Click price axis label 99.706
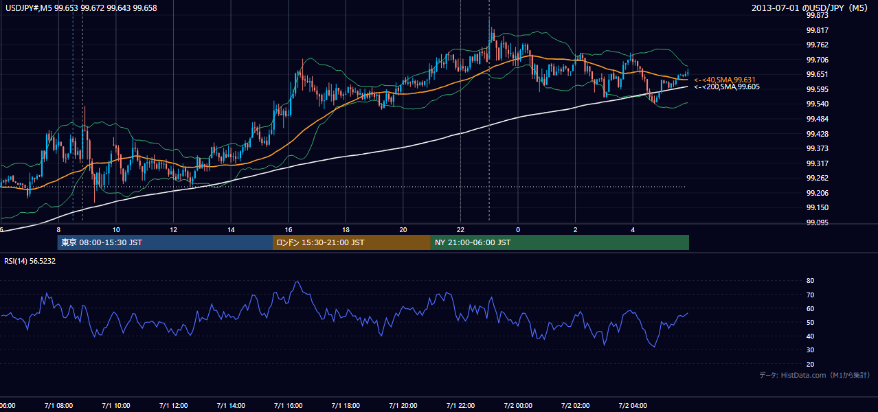 (x=818, y=60)
